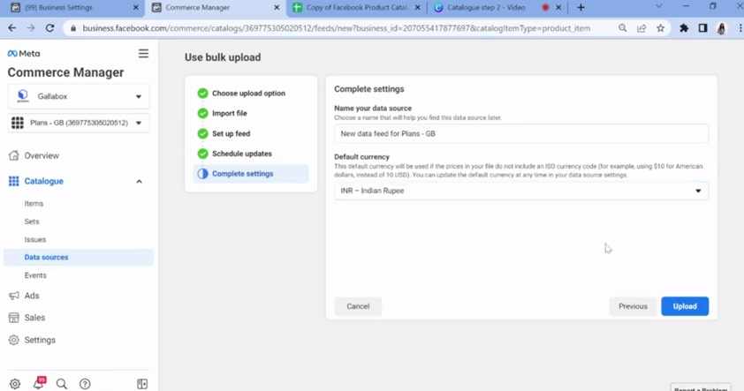Open Items under Catalogue
744x391 pixels.
[34, 203]
